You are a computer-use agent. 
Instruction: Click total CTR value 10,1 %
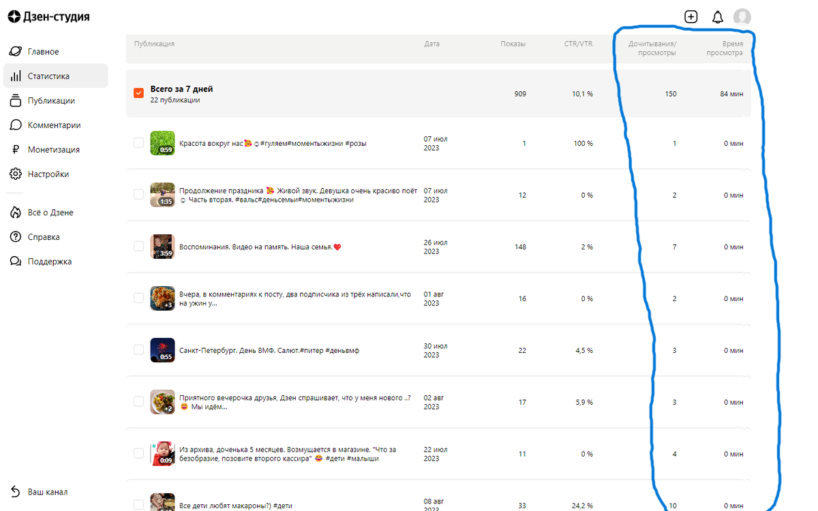coord(582,94)
